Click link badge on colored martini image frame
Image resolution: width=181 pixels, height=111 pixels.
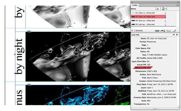(29, 85)
